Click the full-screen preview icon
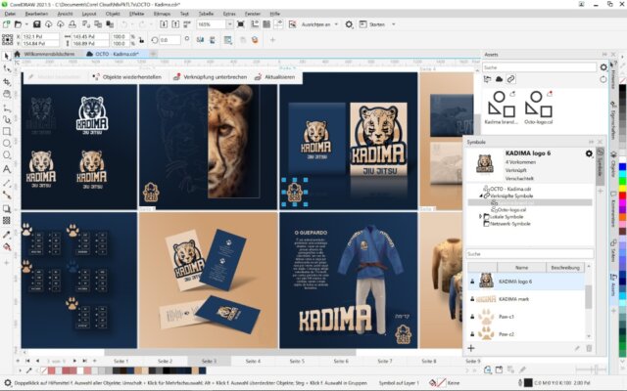This screenshot has height=391, width=627. coord(241,24)
